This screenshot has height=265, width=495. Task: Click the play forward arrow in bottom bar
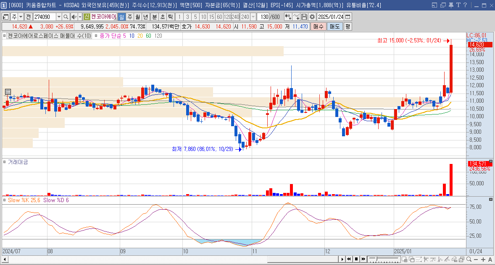[x=342, y=259]
